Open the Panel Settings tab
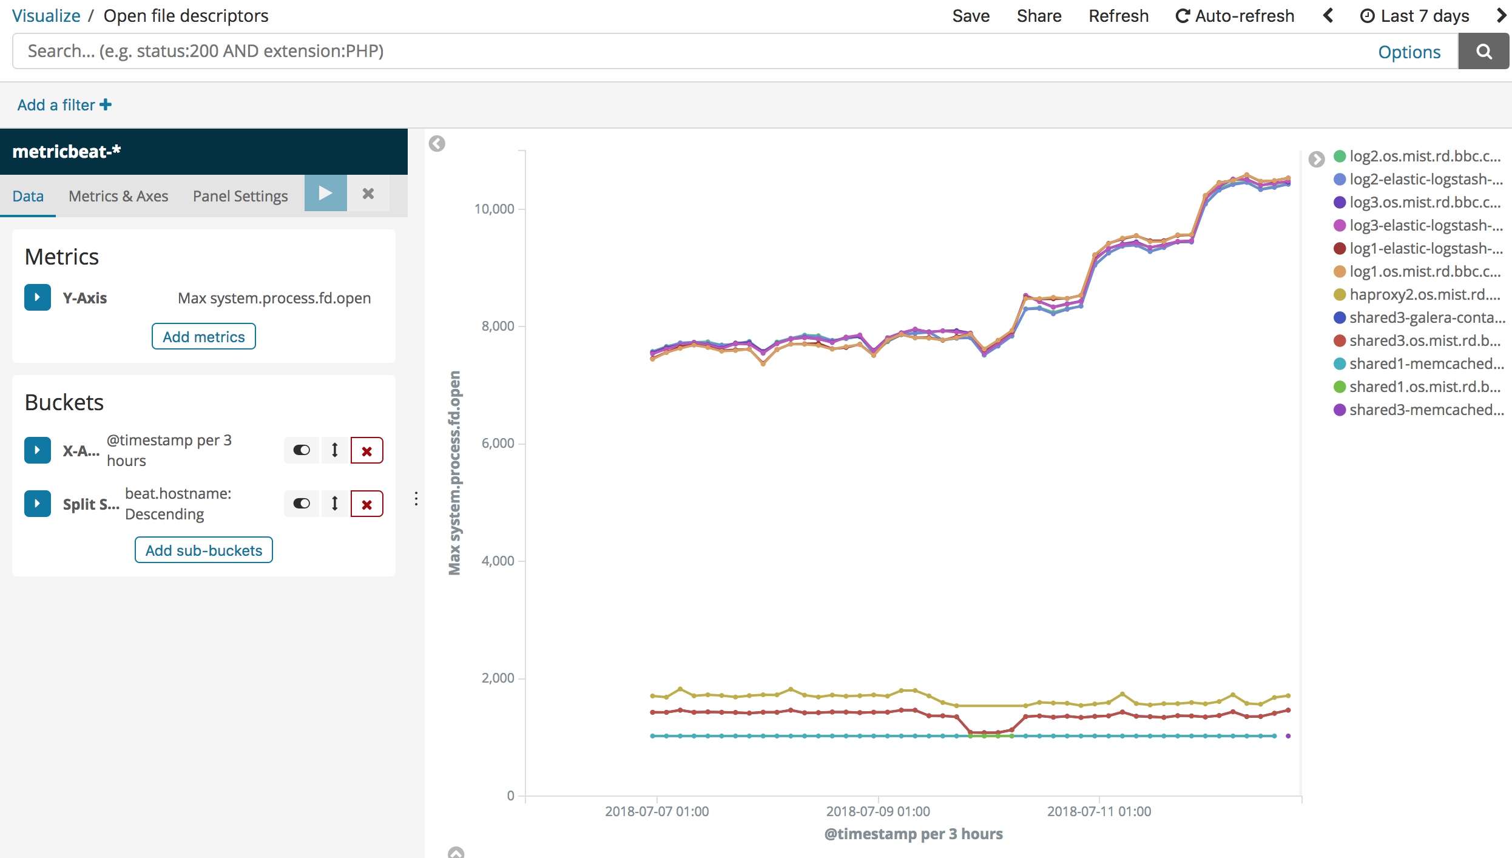This screenshot has height=858, width=1512. coord(240,196)
